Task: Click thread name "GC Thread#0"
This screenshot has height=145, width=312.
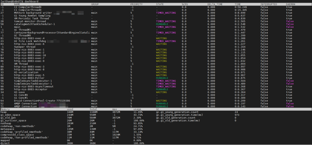Action: tap(23, 36)
